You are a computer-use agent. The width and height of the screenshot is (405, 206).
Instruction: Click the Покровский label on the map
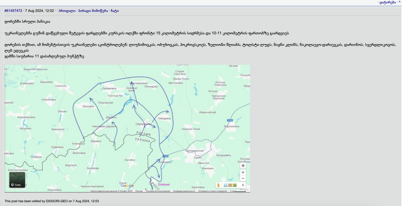point(105,103)
